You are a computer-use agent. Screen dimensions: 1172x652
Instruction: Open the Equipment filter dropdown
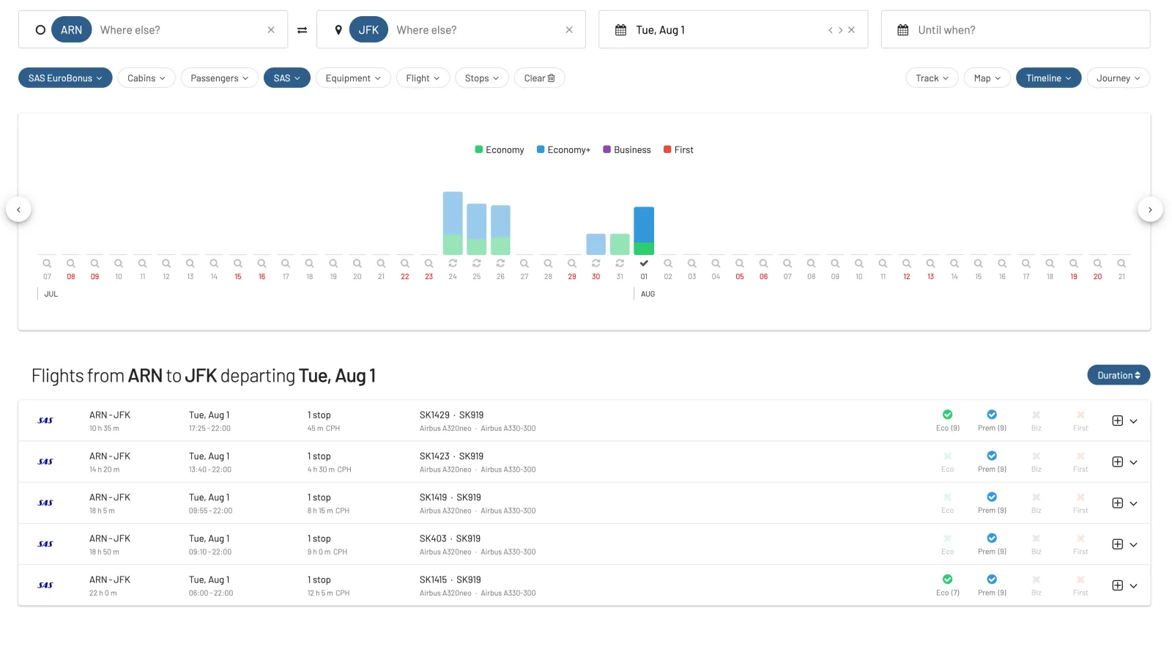tap(353, 78)
